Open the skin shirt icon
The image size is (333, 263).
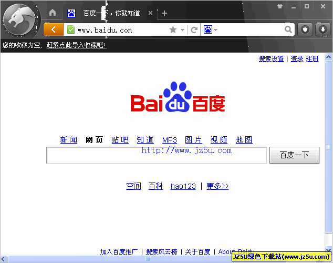(x=280, y=6)
